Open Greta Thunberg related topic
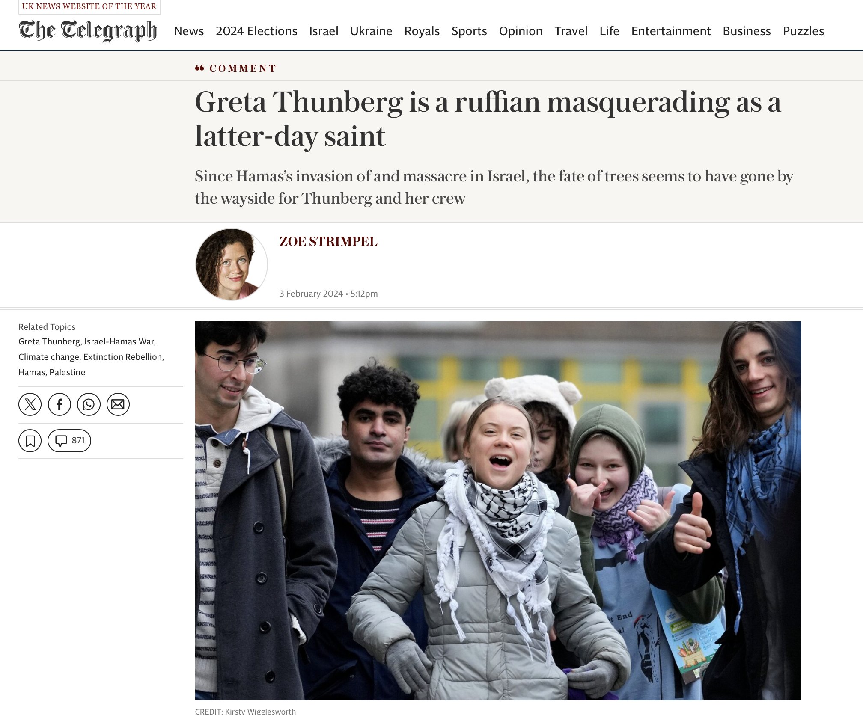Viewport: 863px width, 715px height. 49,341
